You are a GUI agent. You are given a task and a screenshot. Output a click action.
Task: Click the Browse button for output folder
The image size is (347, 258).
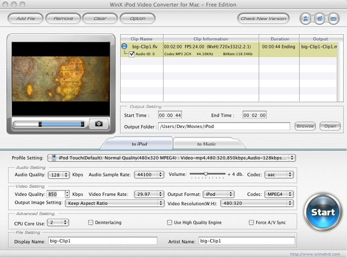(x=305, y=126)
